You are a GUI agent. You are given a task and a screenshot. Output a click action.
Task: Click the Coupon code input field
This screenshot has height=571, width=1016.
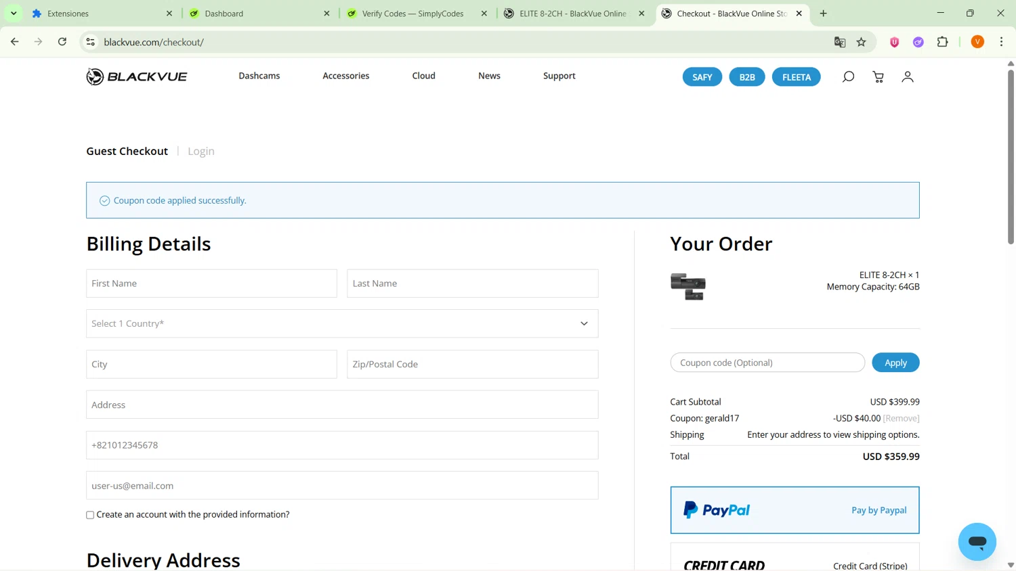(767, 363)
